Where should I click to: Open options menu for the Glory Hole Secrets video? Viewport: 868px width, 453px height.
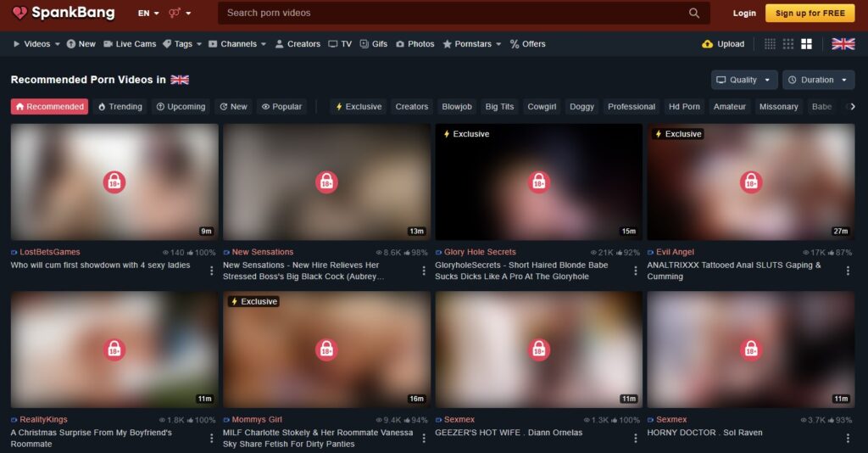(636, 271)
